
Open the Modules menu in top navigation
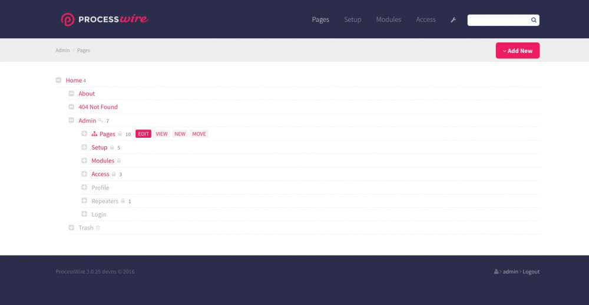389,19
